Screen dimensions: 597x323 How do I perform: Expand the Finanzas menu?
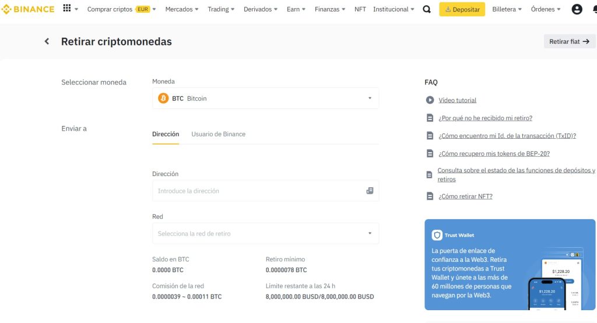(x=330, y=9)
